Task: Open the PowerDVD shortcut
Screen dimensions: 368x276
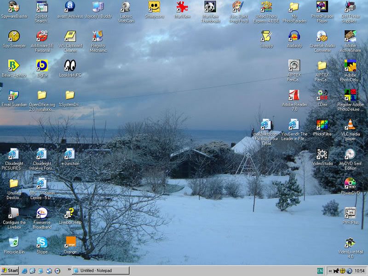Action: click(350, 184)
